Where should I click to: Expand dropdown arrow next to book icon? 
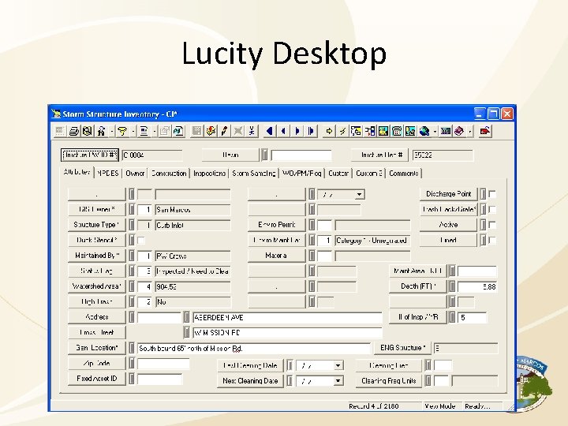pos(470,131)
